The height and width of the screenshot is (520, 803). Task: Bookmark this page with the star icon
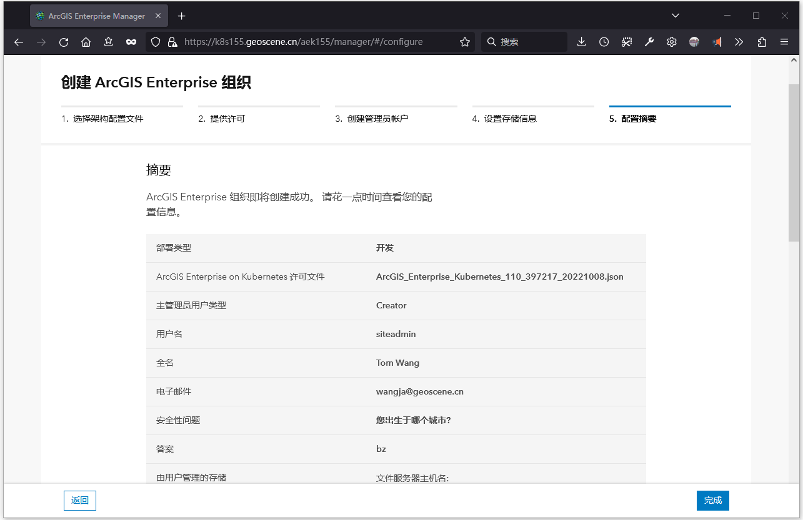(x=464, y=42)
